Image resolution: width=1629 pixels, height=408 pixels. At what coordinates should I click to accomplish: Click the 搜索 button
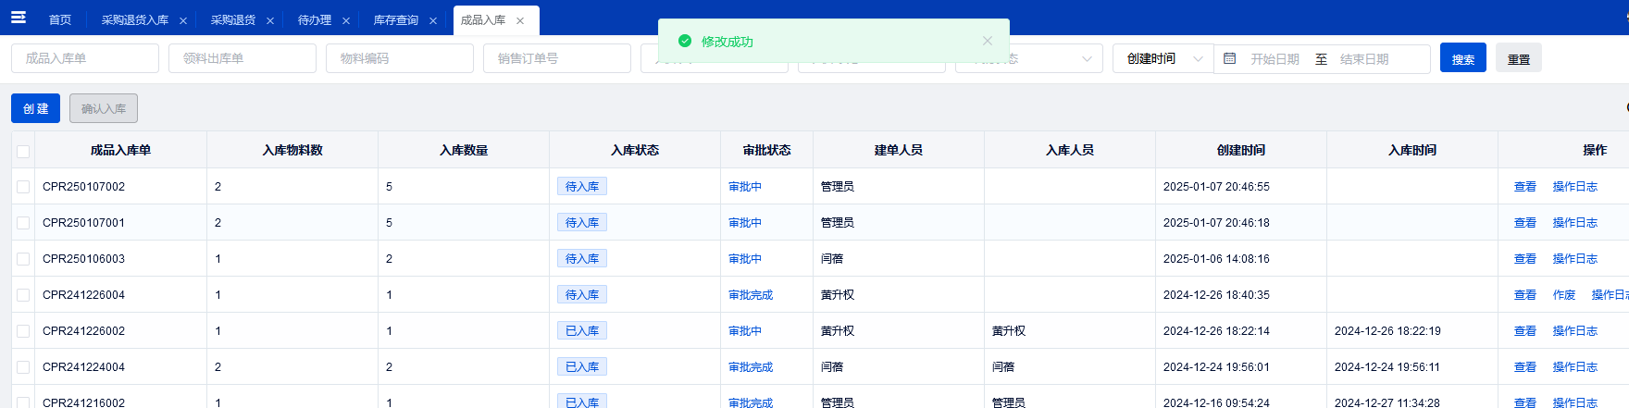(1463, 58)
